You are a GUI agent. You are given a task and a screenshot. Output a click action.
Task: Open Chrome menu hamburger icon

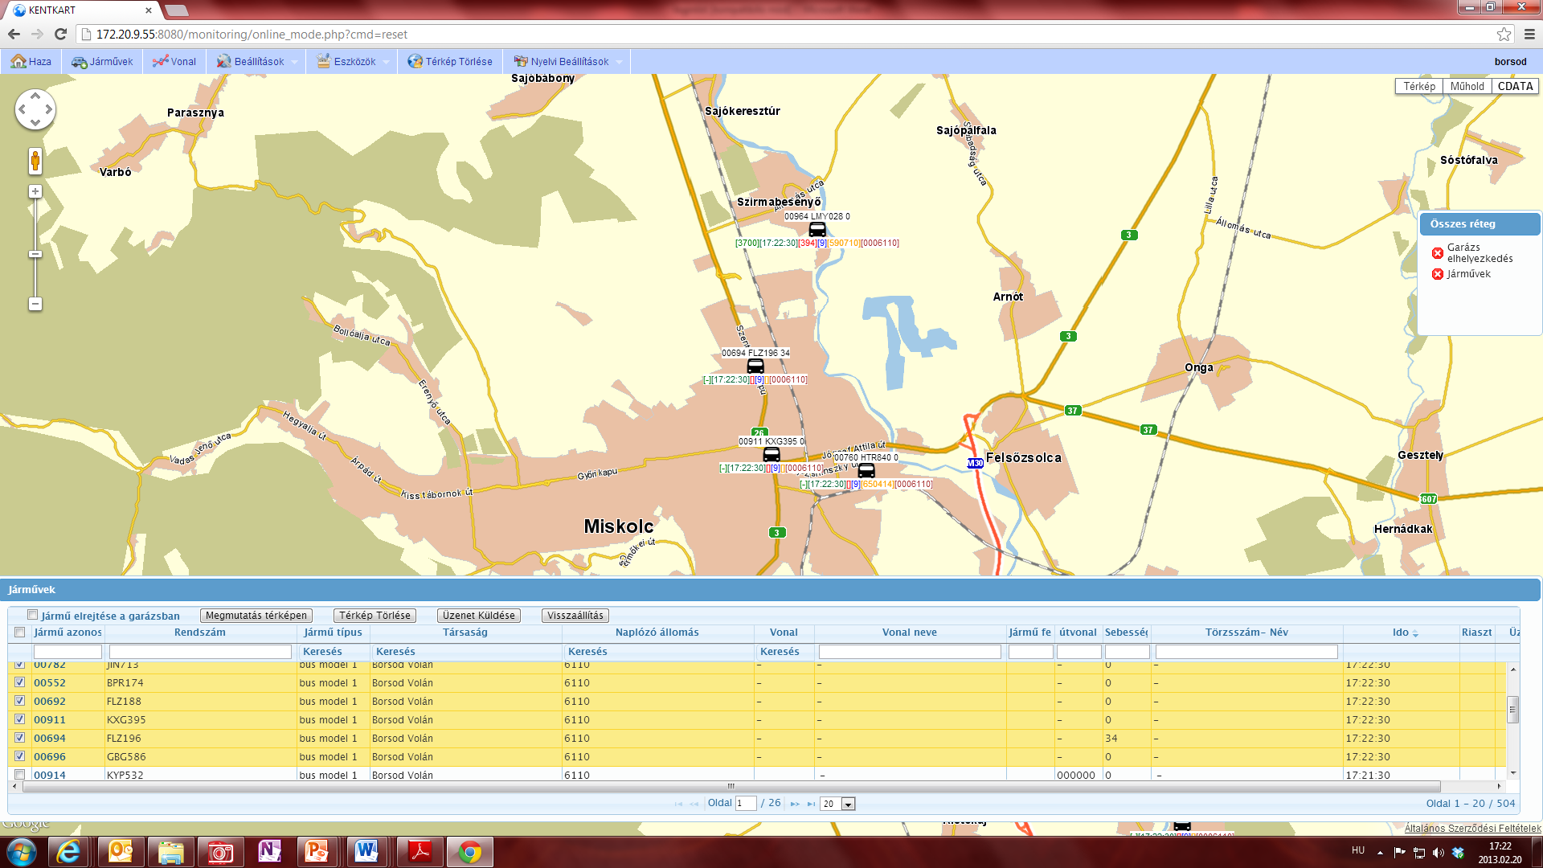click(1529, 34)
